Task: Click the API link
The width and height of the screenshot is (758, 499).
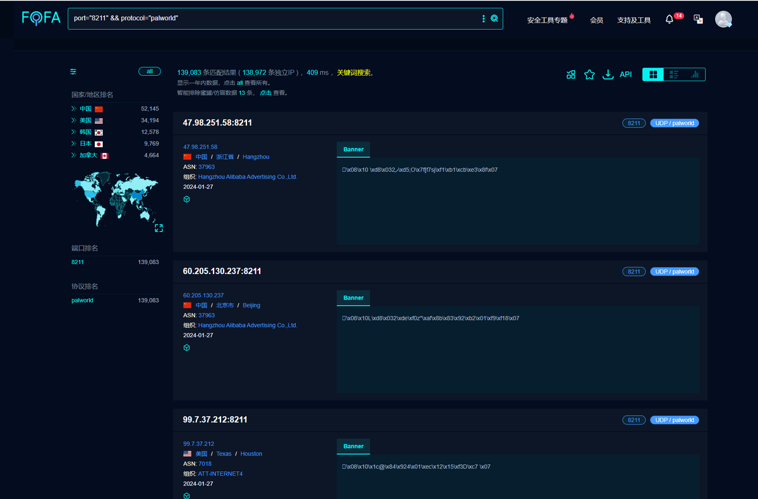Action: tap(625, 75)
